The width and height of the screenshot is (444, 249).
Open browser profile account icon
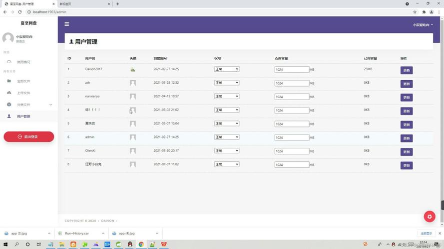(432, 12)
